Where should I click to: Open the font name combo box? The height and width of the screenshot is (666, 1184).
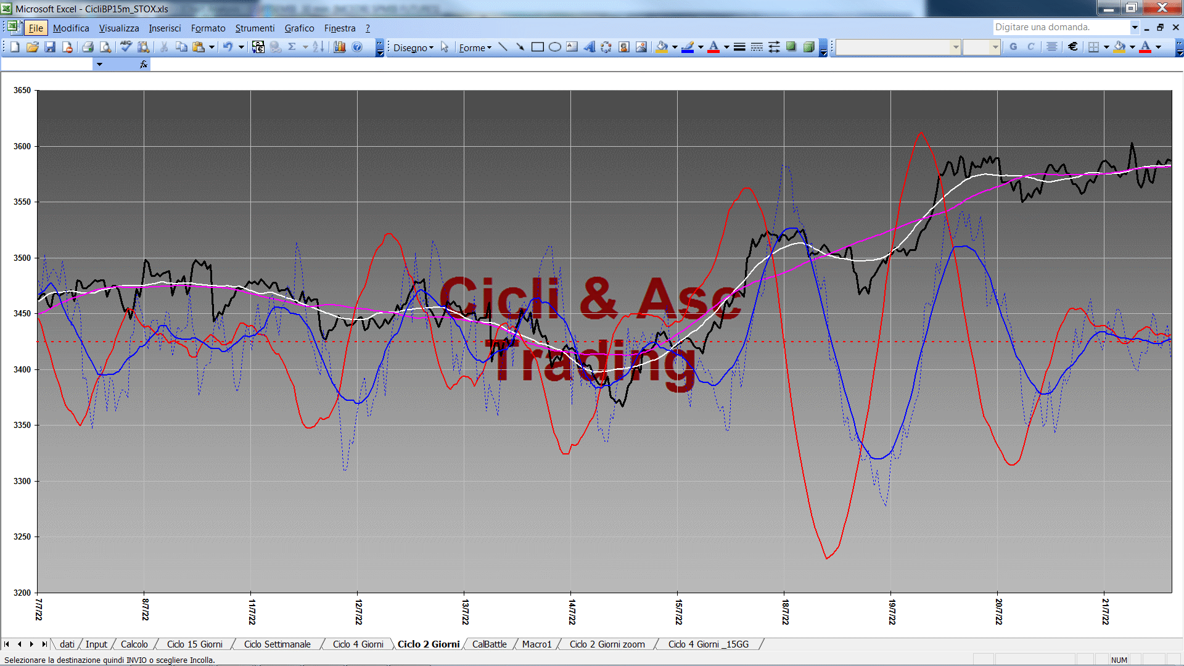click(x=898, y=47)
